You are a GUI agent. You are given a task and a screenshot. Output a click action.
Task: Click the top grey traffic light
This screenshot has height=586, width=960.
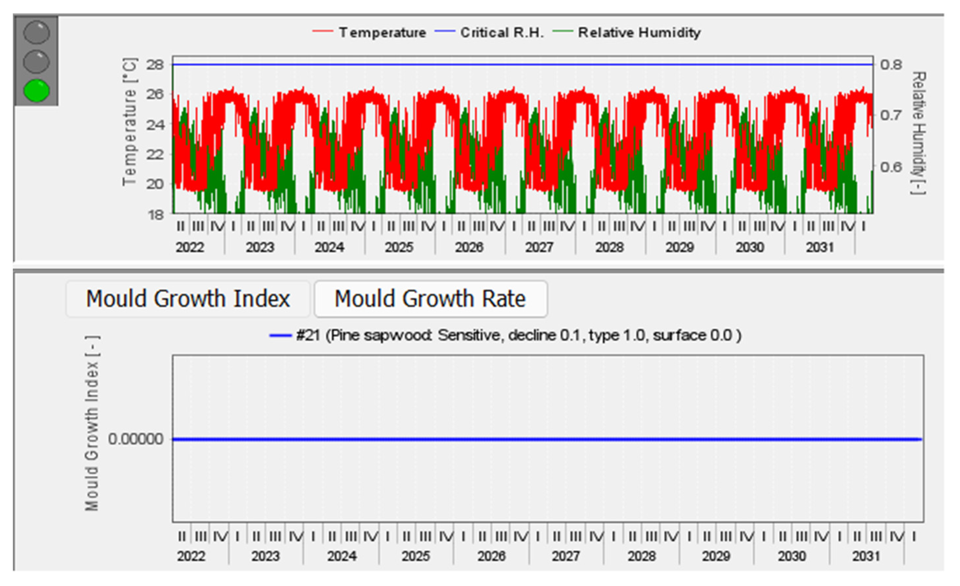click(x=36, y=32)
